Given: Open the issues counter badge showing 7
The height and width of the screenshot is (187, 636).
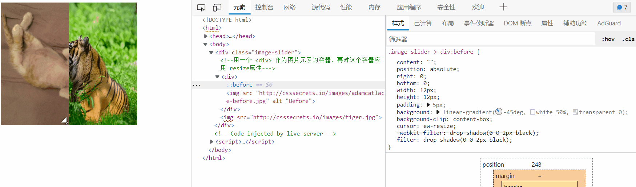Looking at the screenshot, I should coord(622,7).
